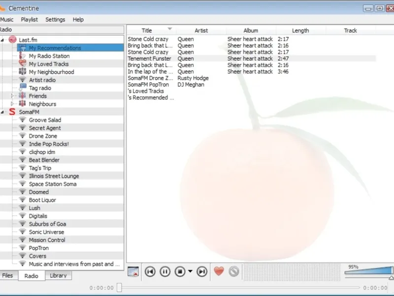Click the SomaFM red S icon

(x=12, y=112)
